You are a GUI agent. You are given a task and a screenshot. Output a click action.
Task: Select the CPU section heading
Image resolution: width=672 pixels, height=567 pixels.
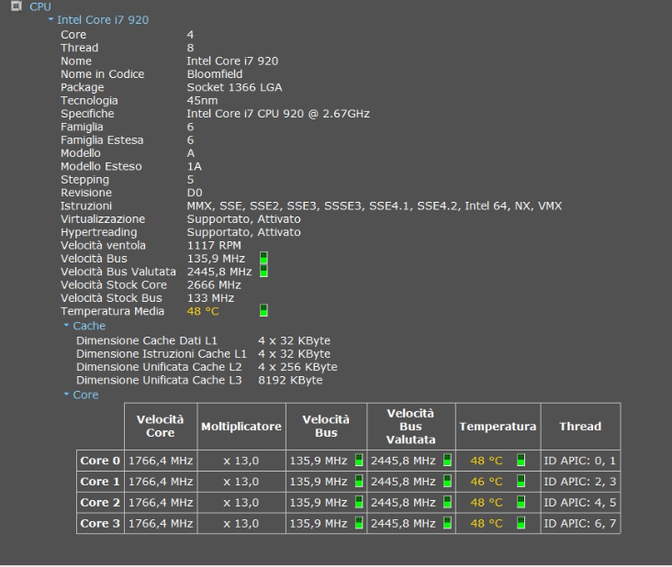point(39,6)
